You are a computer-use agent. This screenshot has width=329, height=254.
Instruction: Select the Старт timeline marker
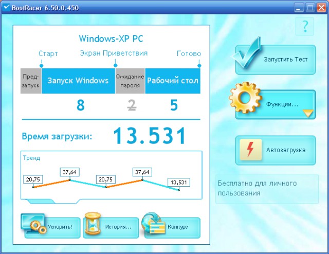tap(41, 65)
